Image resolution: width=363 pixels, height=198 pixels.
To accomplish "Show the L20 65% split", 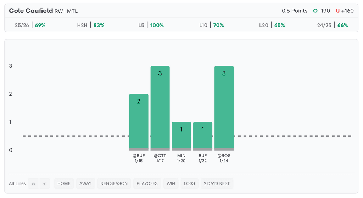I will (272, 25).
